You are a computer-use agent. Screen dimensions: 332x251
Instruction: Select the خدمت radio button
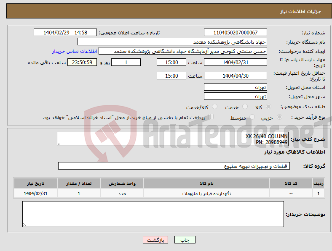coord(245,107)
